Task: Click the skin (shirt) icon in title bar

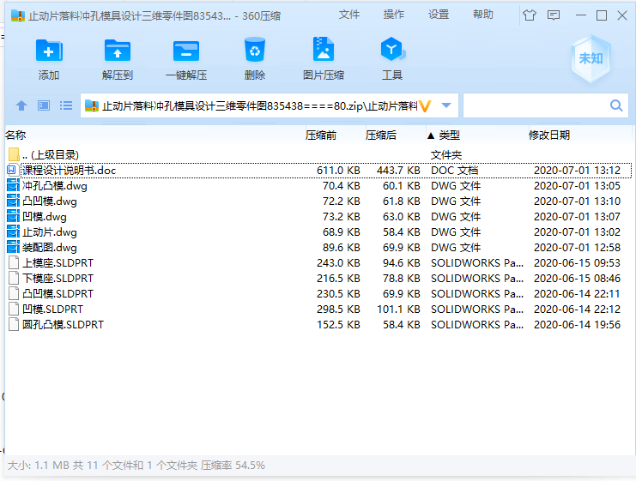Action: coord(530,15)
